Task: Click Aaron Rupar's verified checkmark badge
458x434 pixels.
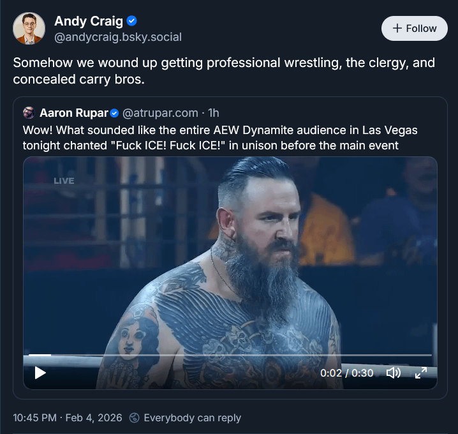Action: click(114, 113)
